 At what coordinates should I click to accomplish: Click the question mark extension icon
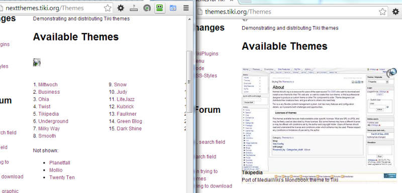[134, 8]
